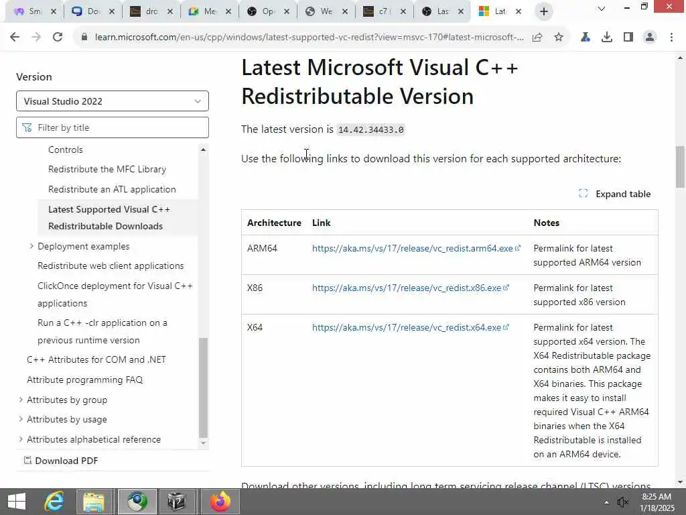Click the sidebar tree scrollbar thumb
The width and height of the screenshot is (686, 515).
click(203, 388)
